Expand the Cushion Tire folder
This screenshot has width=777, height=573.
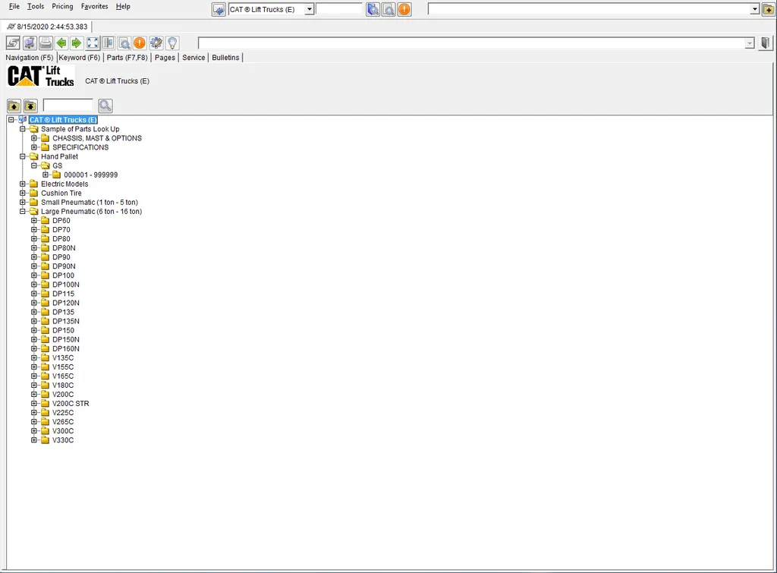pos(22,194)
